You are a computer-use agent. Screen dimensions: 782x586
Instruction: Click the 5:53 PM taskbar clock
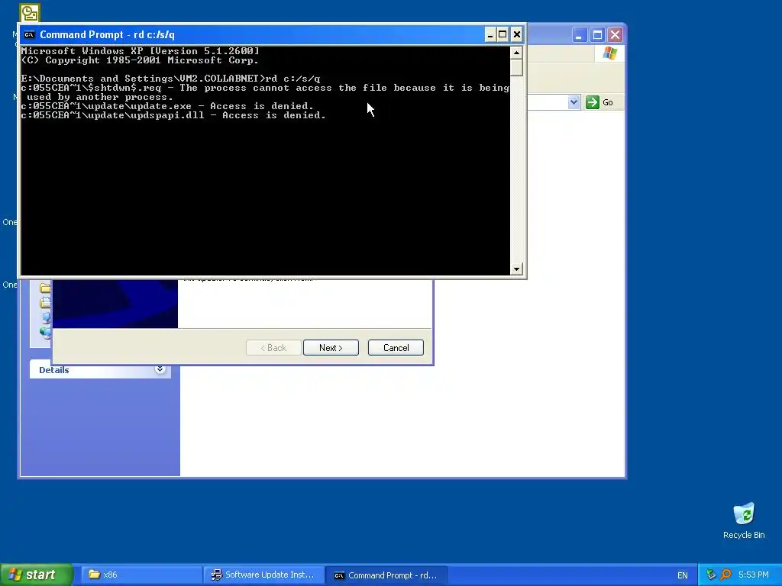click(x=753, y=575)
